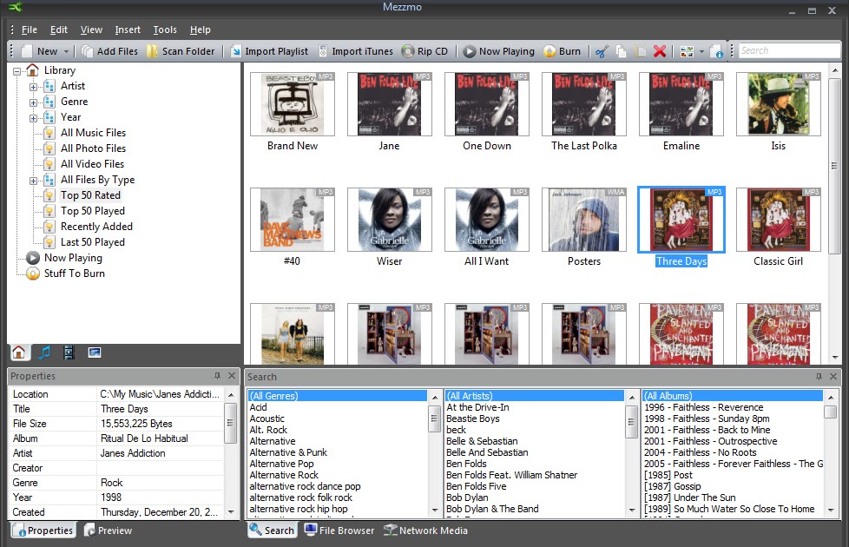Delete item with the red X icon

tap(659, 50)
